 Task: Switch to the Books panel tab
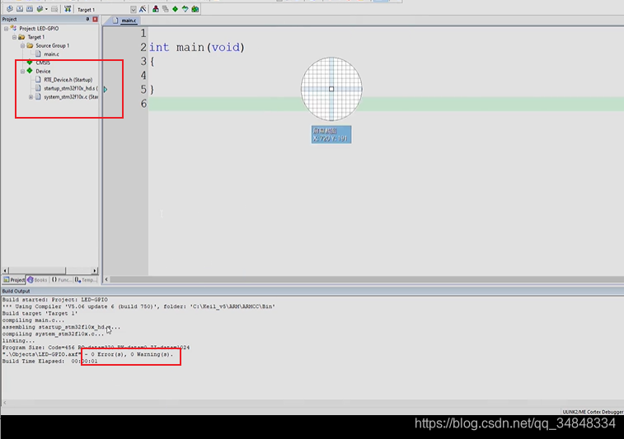click(x=37, y=280)
